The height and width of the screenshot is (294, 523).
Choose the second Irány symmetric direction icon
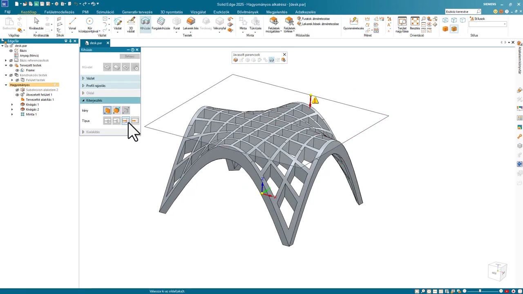coord(116,110)
